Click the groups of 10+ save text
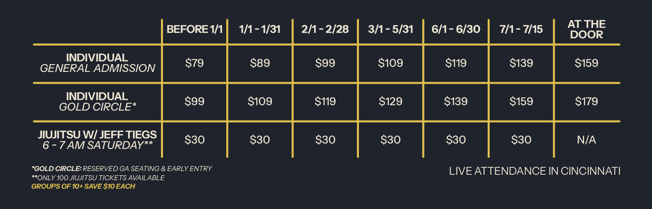Viewport: 652px width, 209px height. click(x=83, y=186)
